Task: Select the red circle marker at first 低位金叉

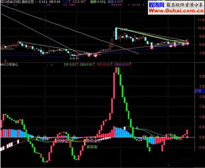Action: [x=56, y=141]
